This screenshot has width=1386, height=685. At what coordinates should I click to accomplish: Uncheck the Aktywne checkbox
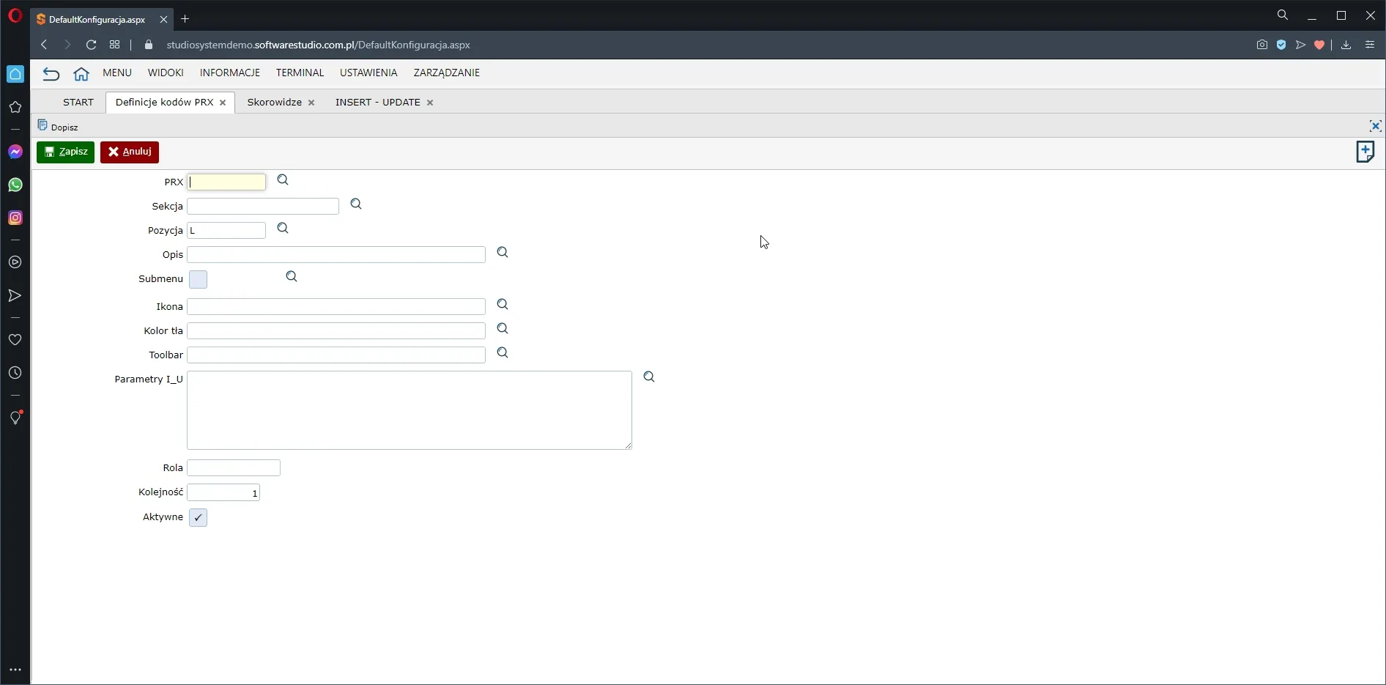[x=198, y=517]
